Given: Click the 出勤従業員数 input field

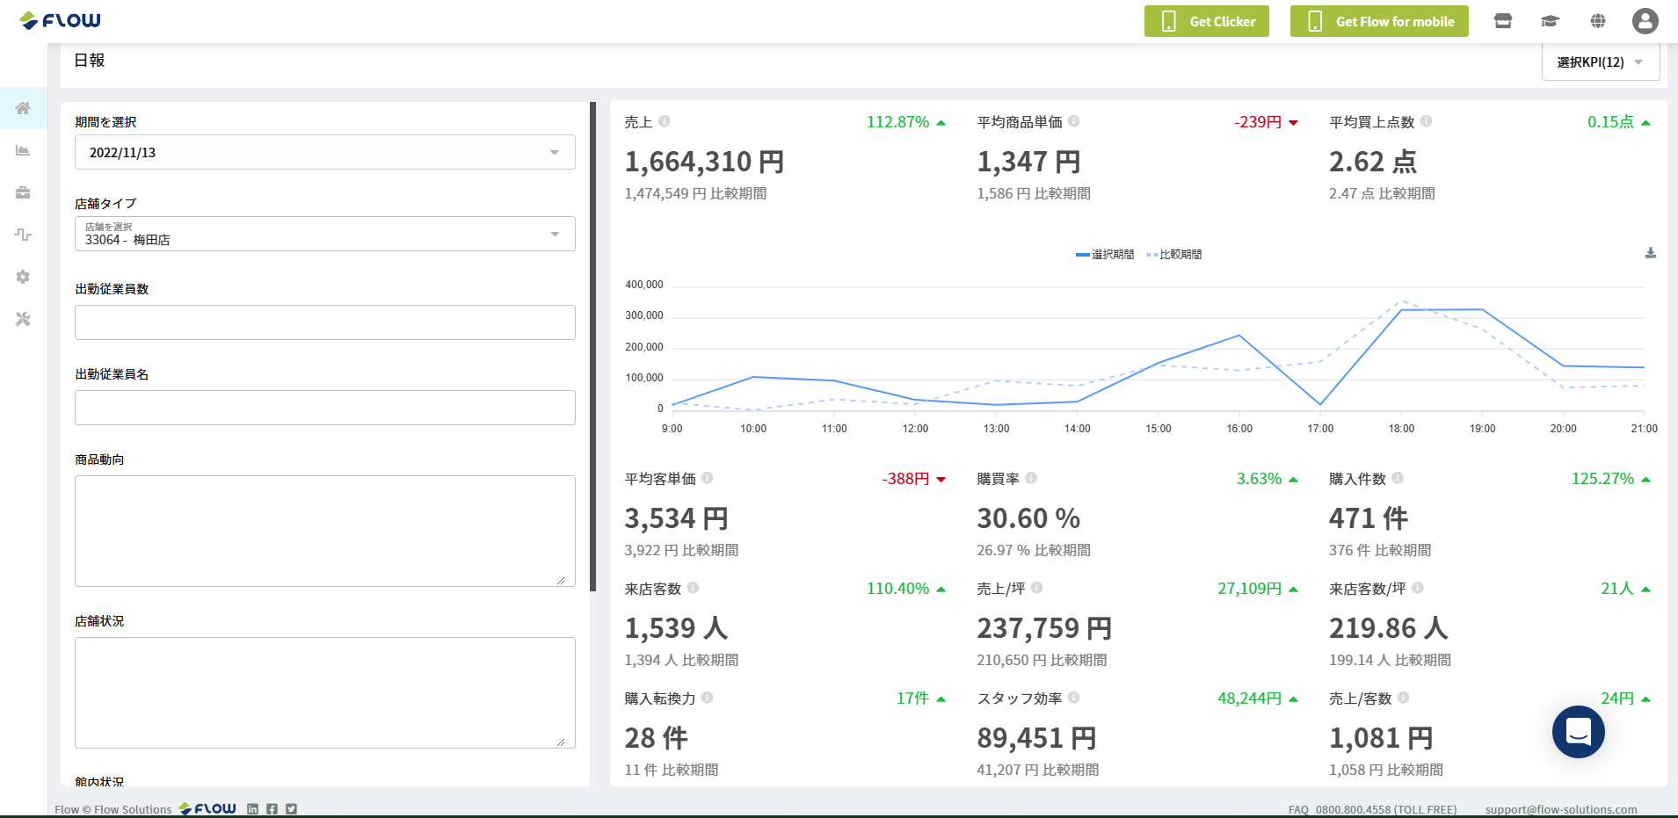Looking at the screenshot, I should pyautogui.click(x=325, y=322).
